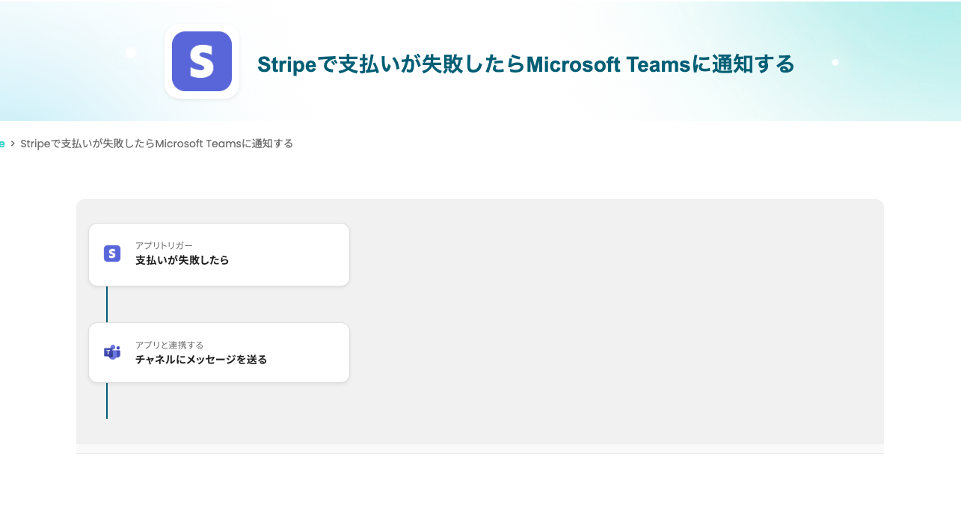The width and height of the screenshot is (961, 513).
Task: Click the empty gray flow canvas area
Action: pyautogui.click(x=613, y=322)
